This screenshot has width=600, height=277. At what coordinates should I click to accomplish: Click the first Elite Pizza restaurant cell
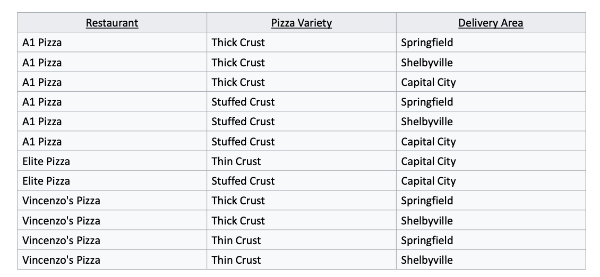[112, 161]
